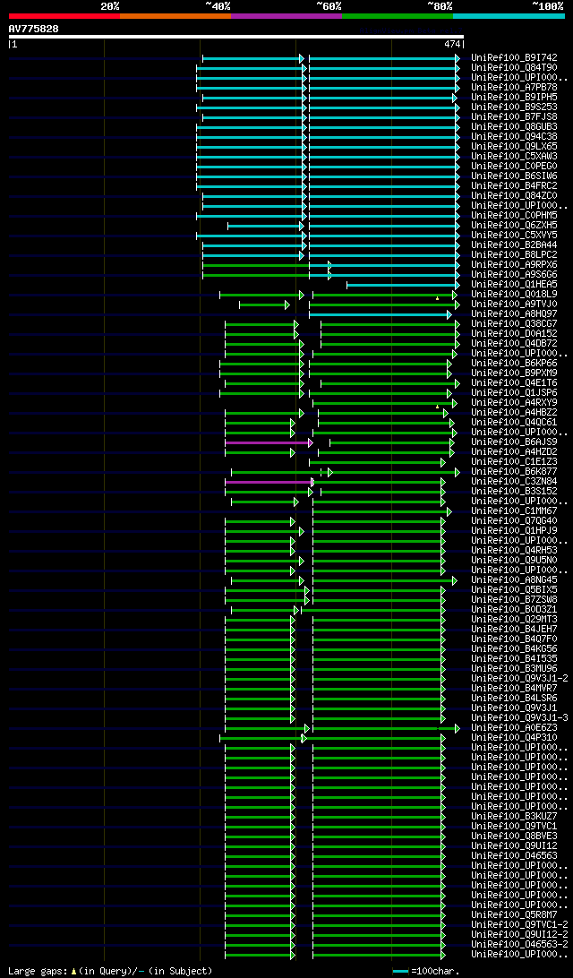
Task: Select the UniRef100_Q8BVE3 label
Action: tap(515, 836)
